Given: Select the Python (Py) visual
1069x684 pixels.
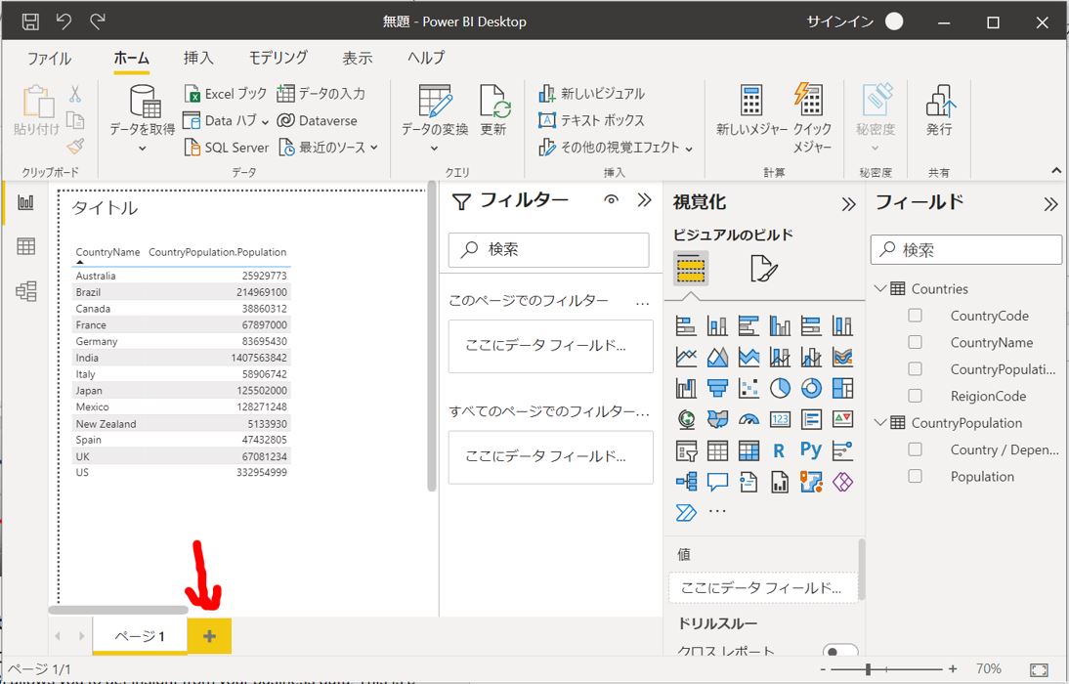Looking at the screenshot, I should coord(811,450).
